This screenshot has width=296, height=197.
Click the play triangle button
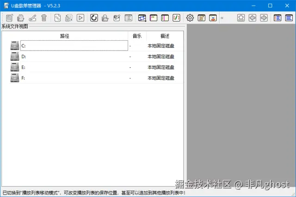(80, 18)
